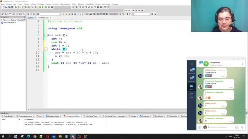Open the Поиск menu
The height and width of the screenshot is (139, 248).
pyautogui.click(x=20, y=4)
